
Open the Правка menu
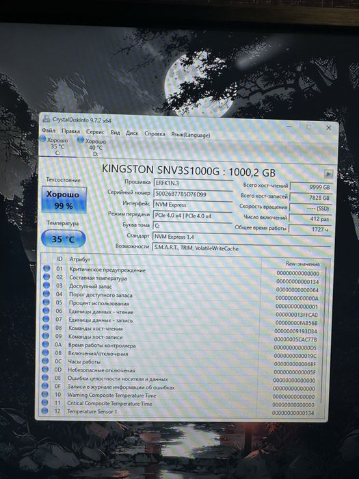tap(70, 131)
